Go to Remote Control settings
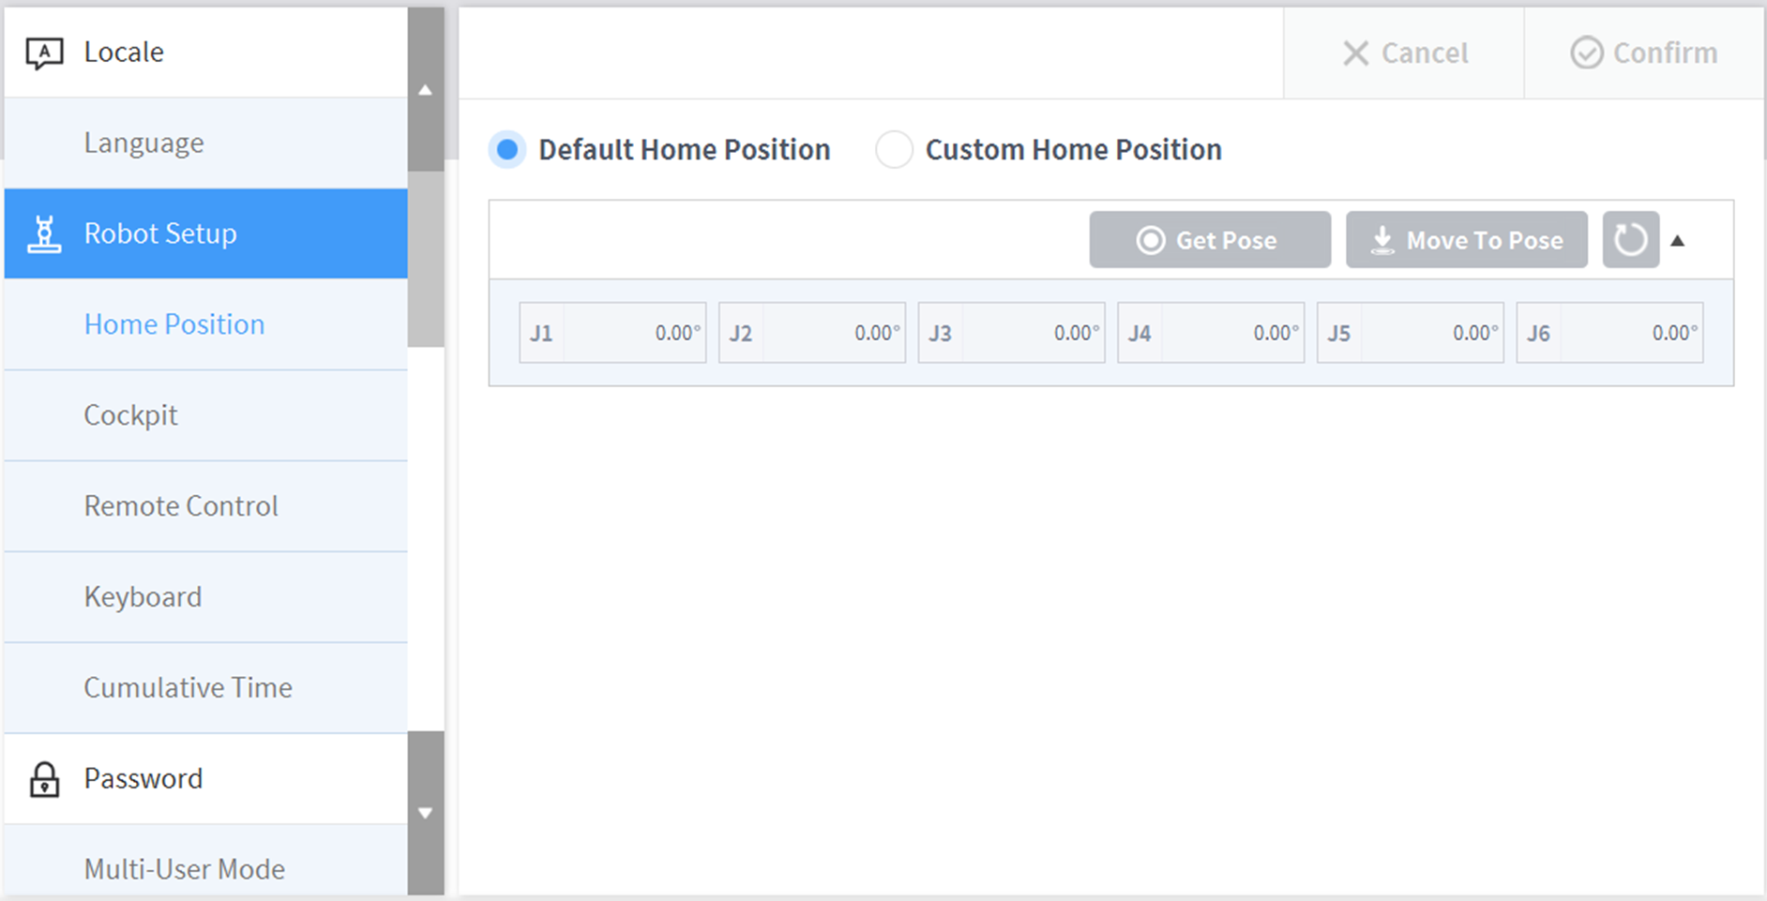The height and width of the screenshot is (901, 1767). (181, 506)
